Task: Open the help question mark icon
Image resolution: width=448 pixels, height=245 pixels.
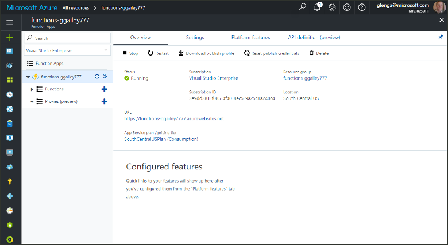Action: (x=362, y=7)
